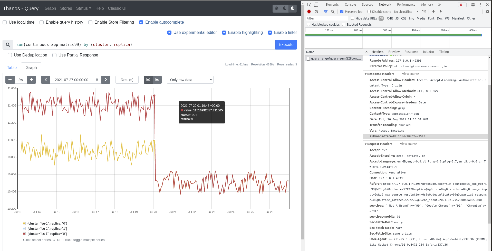This screenshot has height=251, width=492.
Task: Switch to the Table tab
Action: pyautogui.click(x=12, y=68)
